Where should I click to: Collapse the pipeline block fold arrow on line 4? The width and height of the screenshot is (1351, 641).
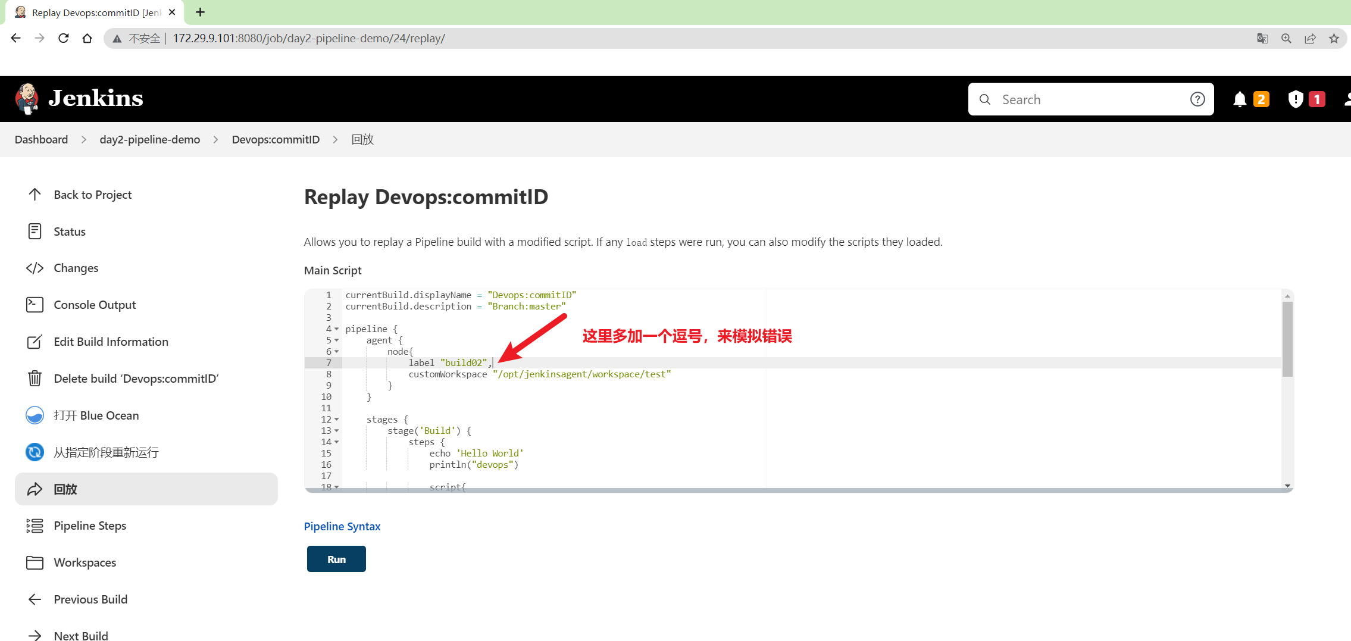tap(337, 329)
